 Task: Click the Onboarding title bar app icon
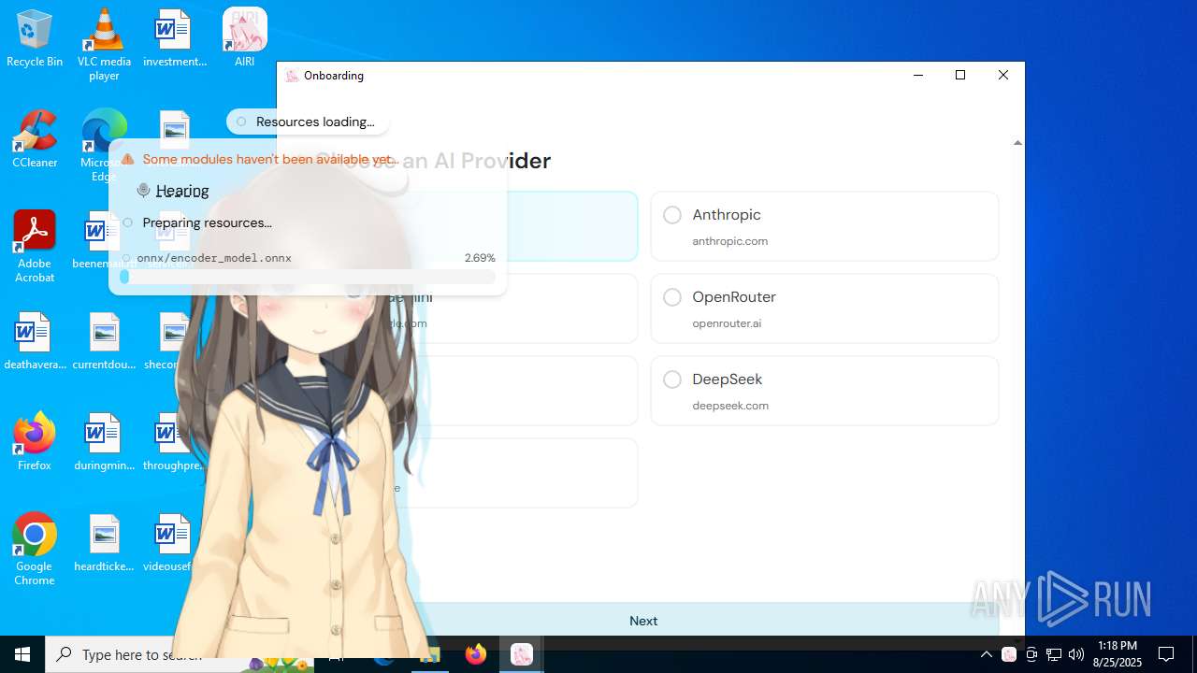tap(292, 76)
